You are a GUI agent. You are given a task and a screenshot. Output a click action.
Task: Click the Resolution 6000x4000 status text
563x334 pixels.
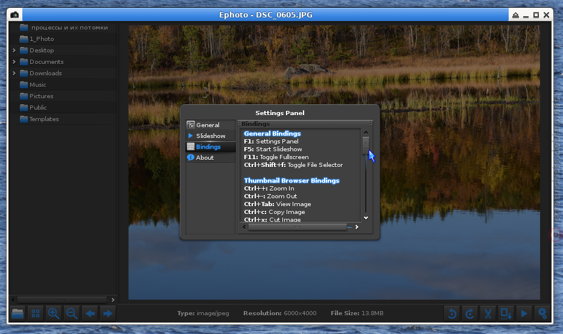pyautogui.click(x=280, y=313)
